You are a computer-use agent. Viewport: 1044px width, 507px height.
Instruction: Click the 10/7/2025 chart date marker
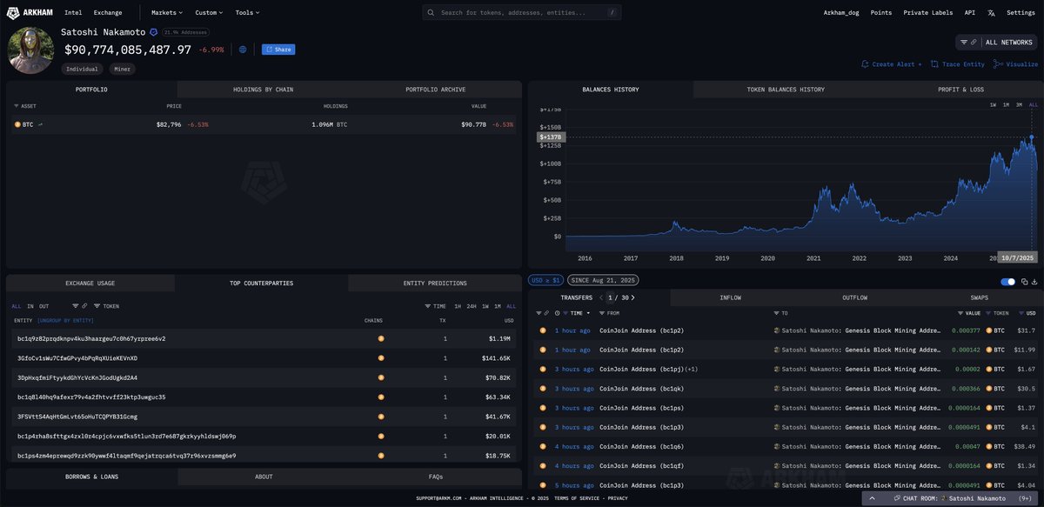[x=1018, y=257]
